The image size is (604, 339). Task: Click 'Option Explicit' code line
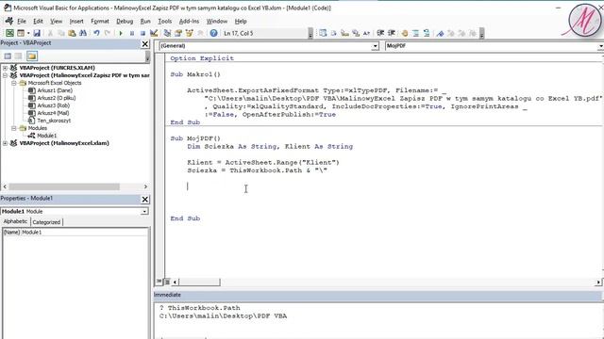(202, 58)
